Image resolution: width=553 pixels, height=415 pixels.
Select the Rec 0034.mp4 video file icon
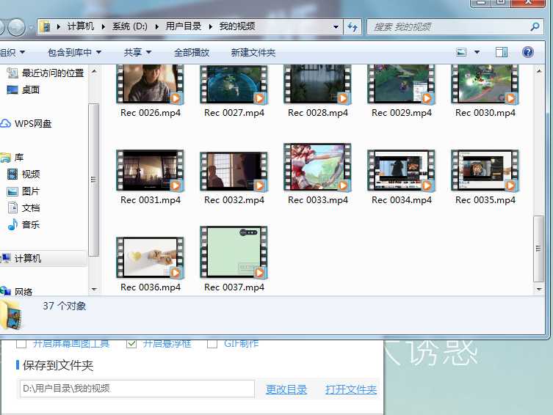pos(401,170)
